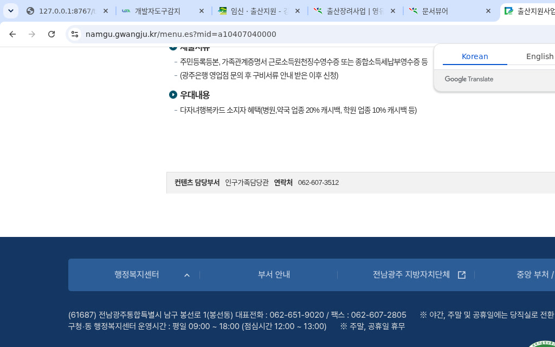Close the 임신·출산지원 tab

[x=298, y=11]
